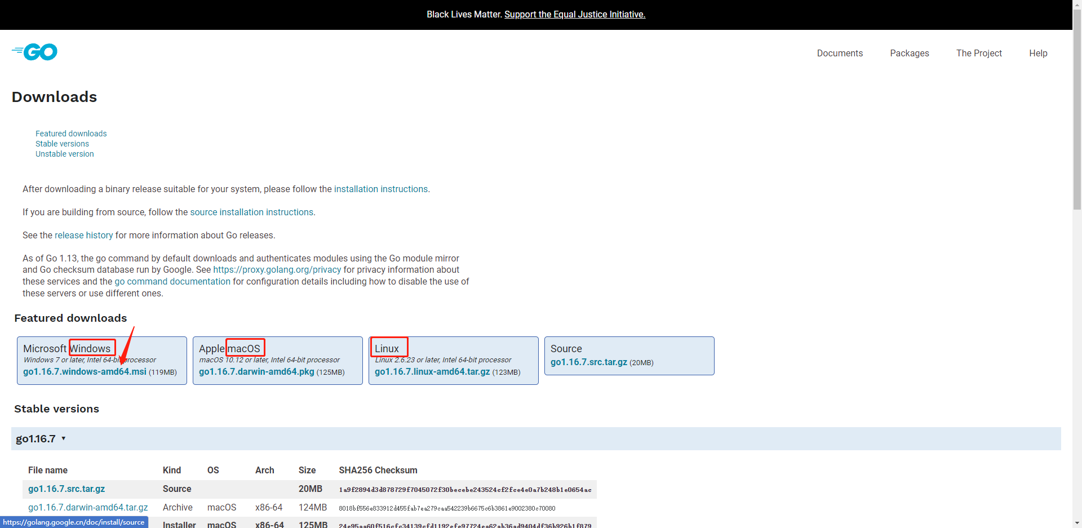
Task: Jump to Stable versions in contents list
Action: coord(62,144)
